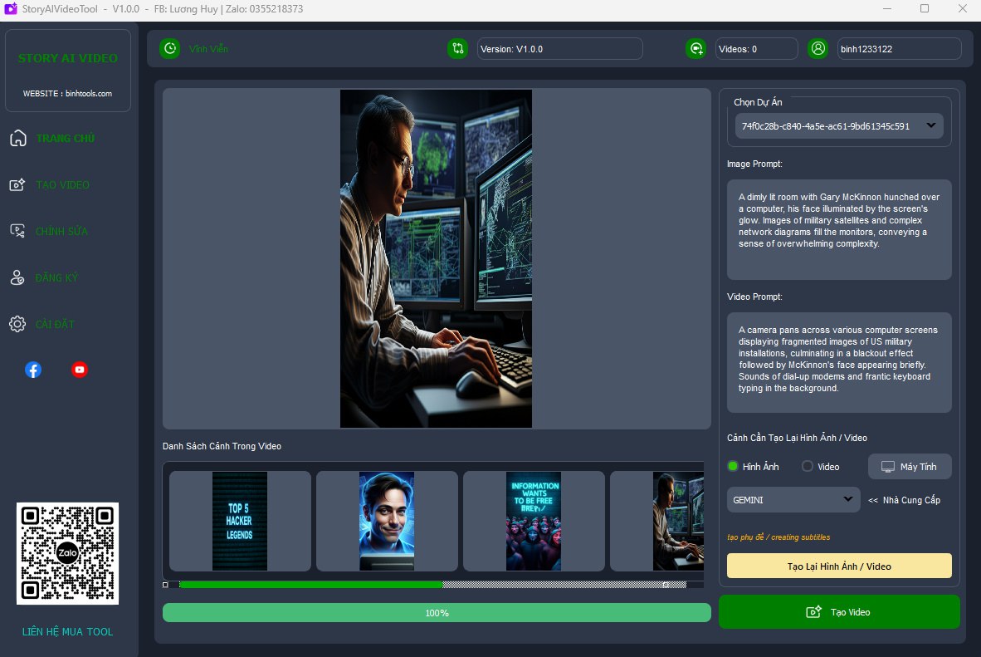
Task: Click the Videos: 0 field
Action: 756,49
